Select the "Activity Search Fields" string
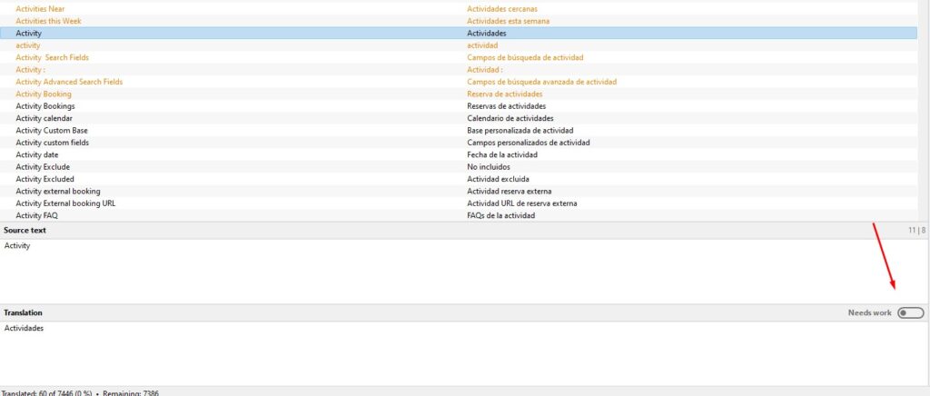The height and width of the screenshot is (396, 930). coord(52,57)
